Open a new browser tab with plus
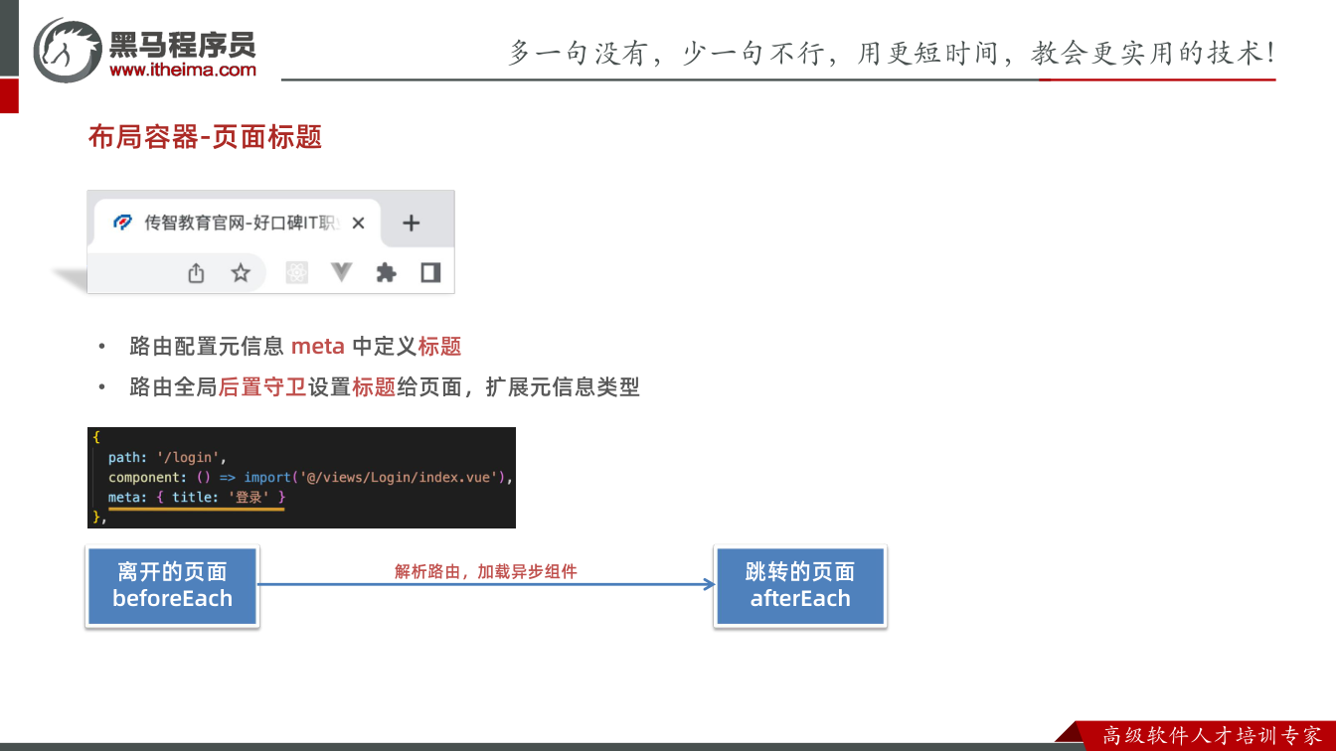Screen dimensions: 1336x751 (411, 223)
